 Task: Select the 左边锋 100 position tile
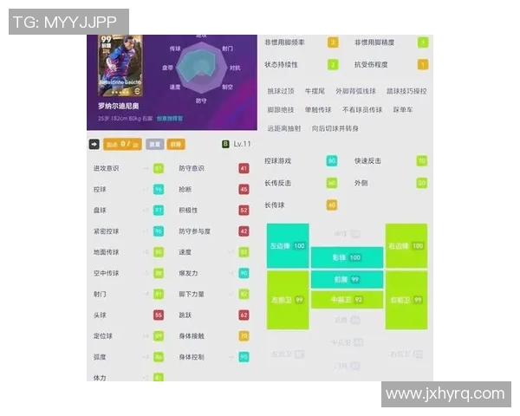pos(288,246)
